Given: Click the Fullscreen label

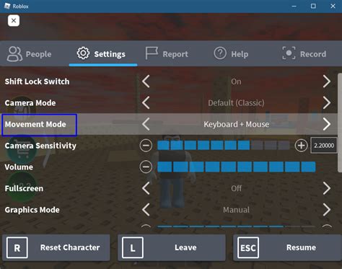Looking at the screenshot, I should [x=24, y=188].
